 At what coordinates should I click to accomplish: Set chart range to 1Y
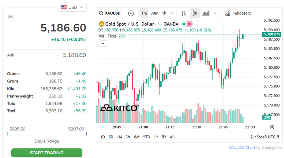pos(156,137)
